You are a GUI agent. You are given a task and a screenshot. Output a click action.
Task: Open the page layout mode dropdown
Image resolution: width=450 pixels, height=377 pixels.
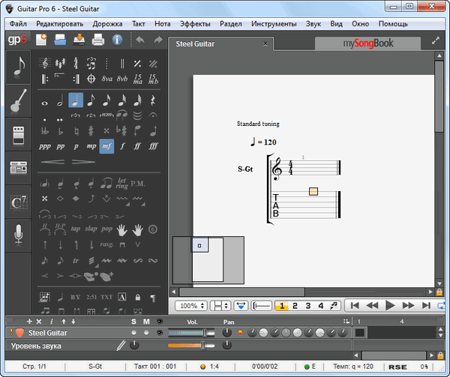pyautogui.click(x=220, y=306)
